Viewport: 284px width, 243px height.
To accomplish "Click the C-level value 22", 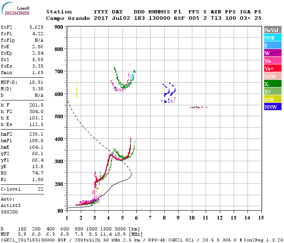I will tap(41, 189).
